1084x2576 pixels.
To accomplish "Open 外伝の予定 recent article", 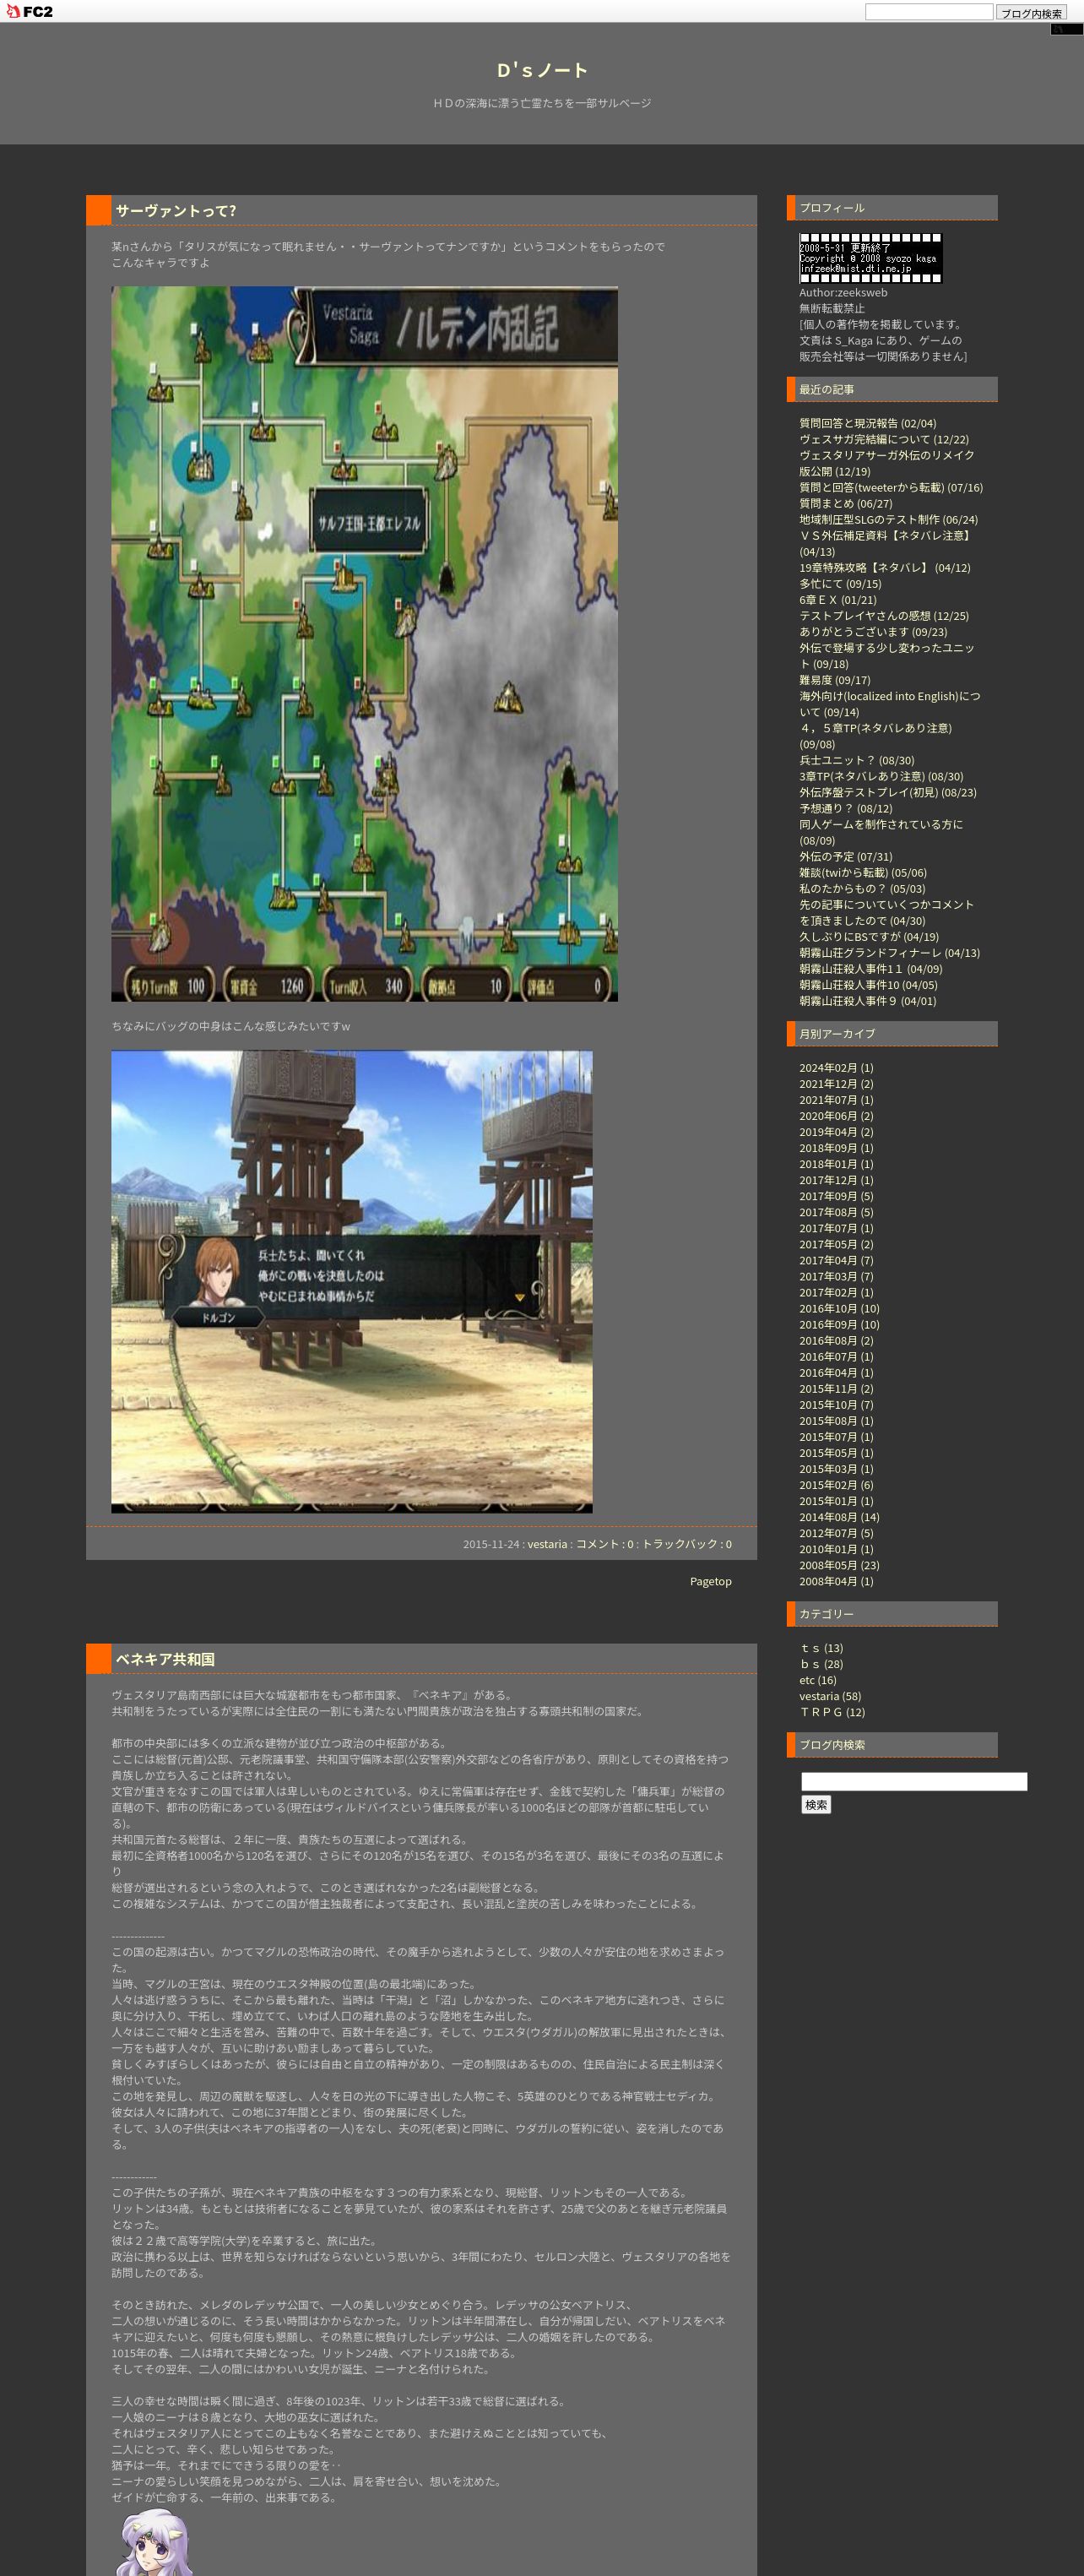I will [845, 856].
